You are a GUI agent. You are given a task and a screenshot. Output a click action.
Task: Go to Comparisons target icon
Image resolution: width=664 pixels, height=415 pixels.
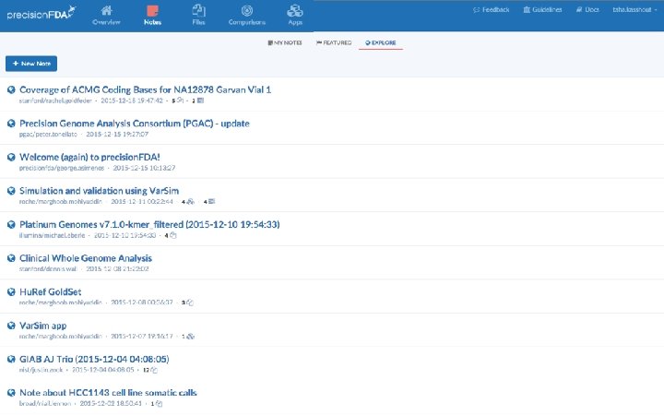click(x=247, y=10)
